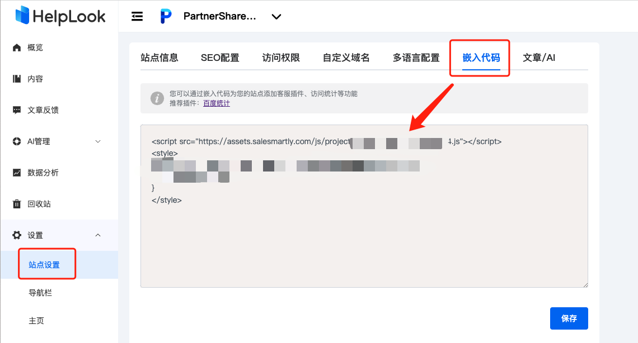This screenshot has height=343, width=638.
Task: Click the book icon beside 内容
Action: (x=17, y=79)
